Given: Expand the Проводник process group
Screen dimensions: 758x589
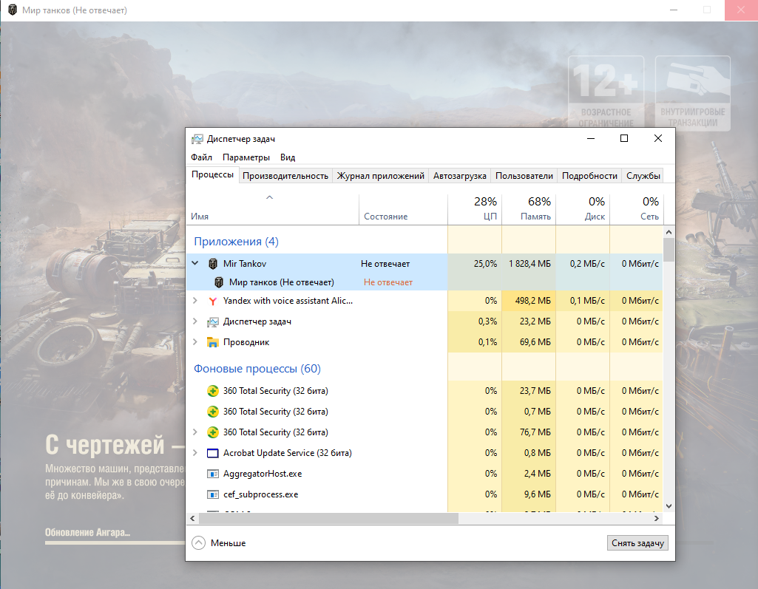Looking at the screenshot, I should [194, 342].
